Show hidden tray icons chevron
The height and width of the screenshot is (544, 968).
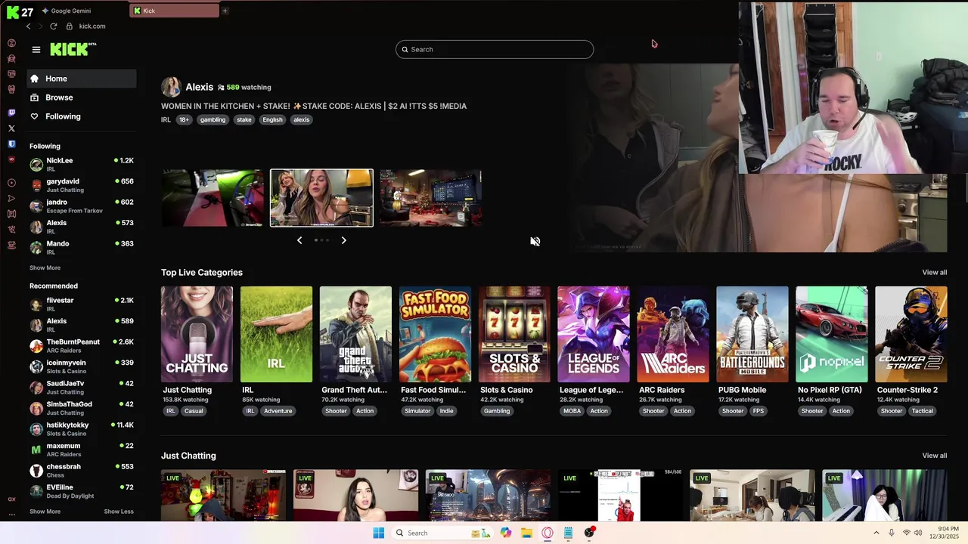click(876, 533)
